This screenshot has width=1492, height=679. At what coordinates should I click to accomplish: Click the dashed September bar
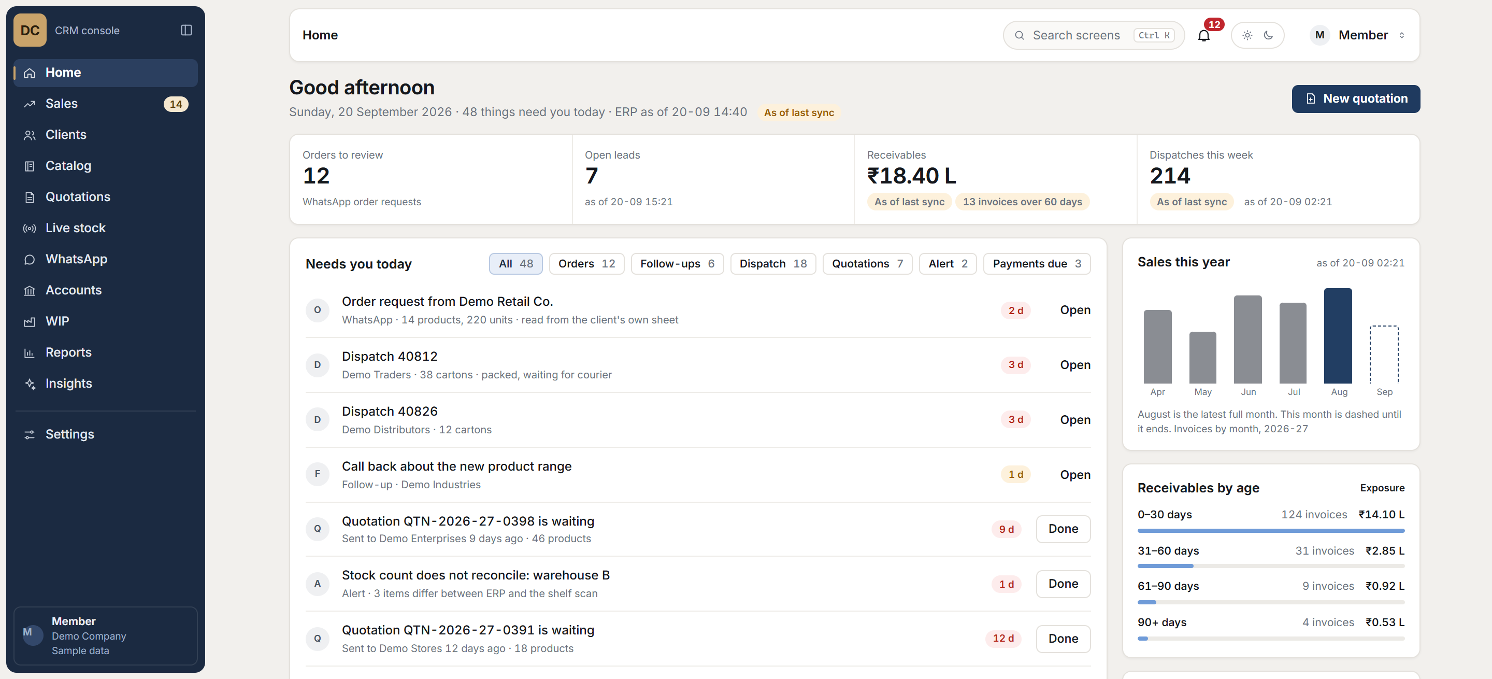pyautogui.click(x=1383, y=354)
